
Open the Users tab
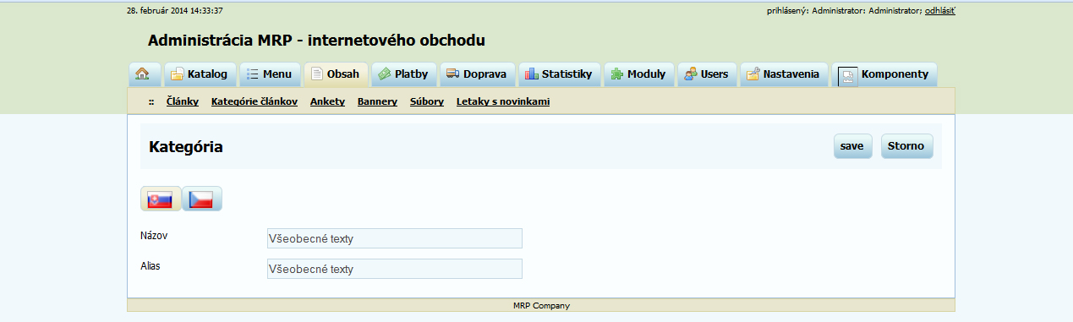tap(707, 74)
